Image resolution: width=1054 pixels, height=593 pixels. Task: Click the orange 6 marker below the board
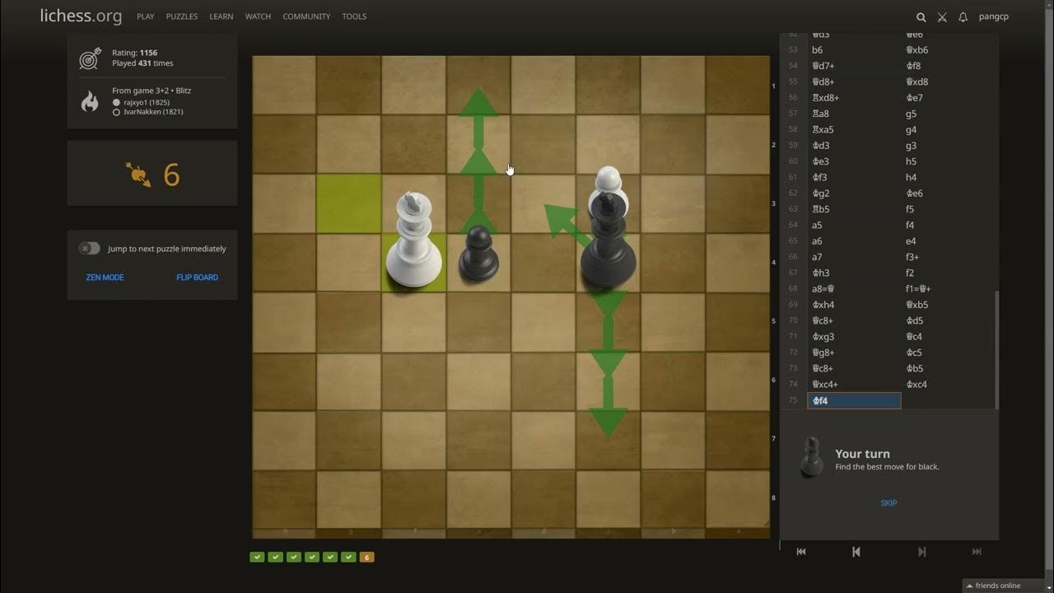pos(366,558)
